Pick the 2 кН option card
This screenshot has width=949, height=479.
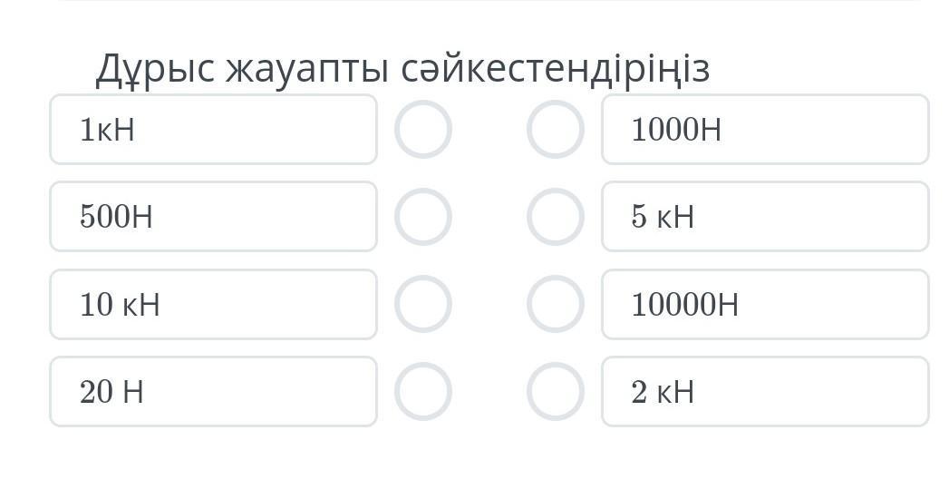pyautogui.click(x=765, y=391)
